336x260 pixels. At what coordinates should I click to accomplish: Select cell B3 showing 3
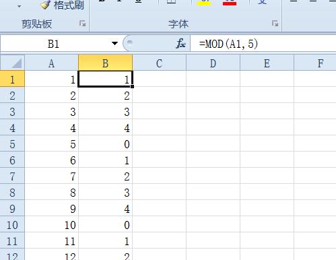pos(105,111)
